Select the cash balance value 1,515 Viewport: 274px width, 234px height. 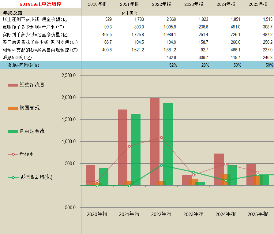268,19
